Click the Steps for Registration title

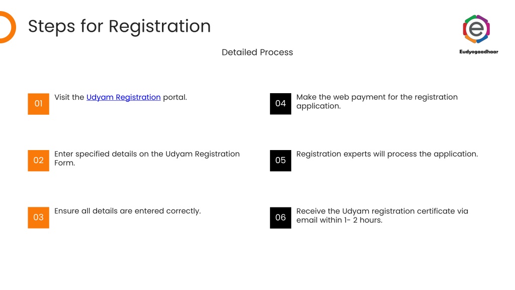coord(119,26)
